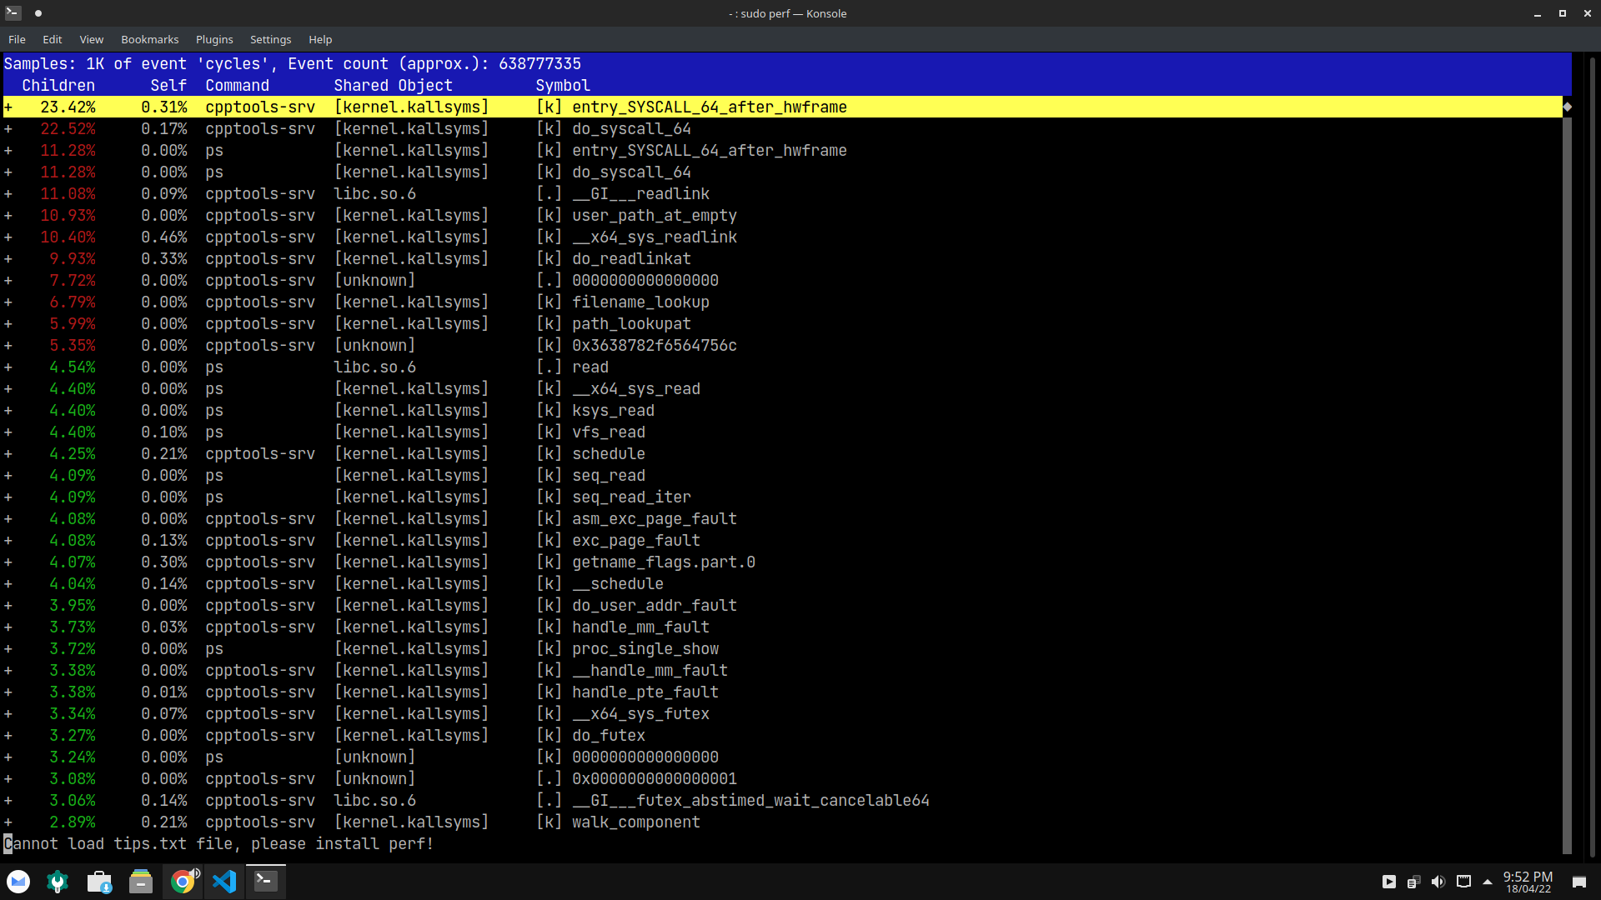The width and height of the screenshot is (1601, 900).
Task: Open the mail application from the taskbar
Action: click(18, 881)
